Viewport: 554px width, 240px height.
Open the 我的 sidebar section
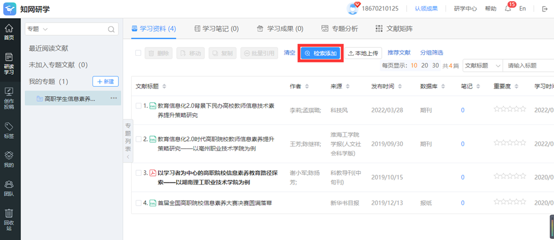(x=9, y=159)
